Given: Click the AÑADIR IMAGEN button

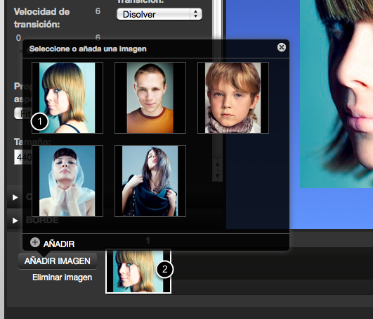Looking at the screenshot, I should click(58, 261).
